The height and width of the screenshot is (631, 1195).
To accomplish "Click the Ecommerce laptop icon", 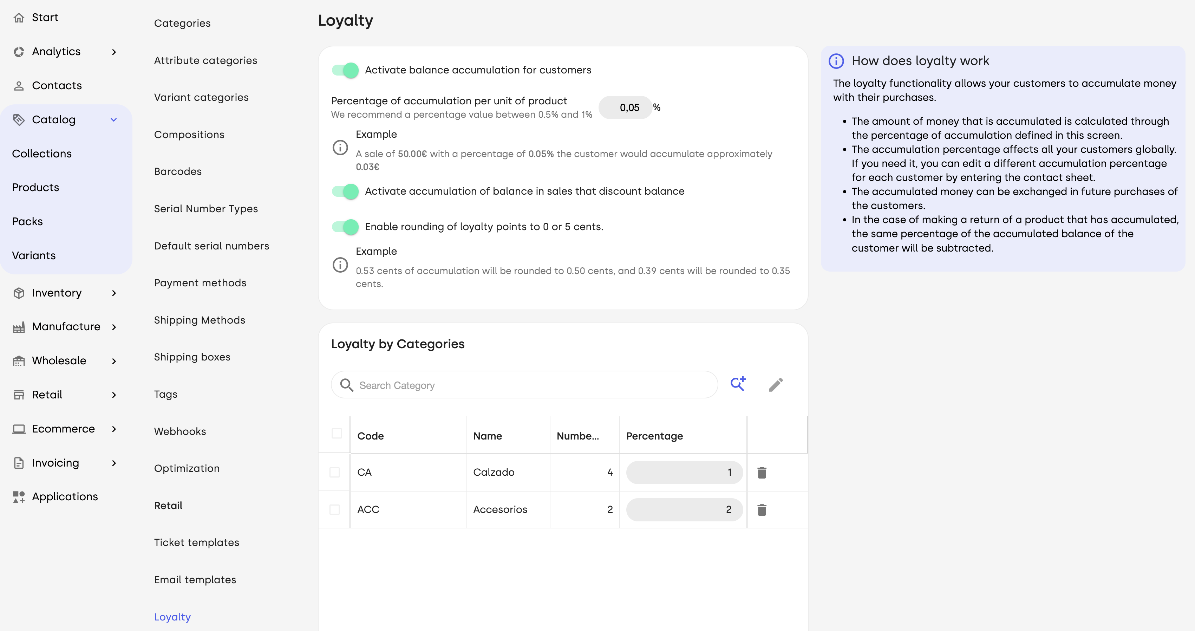I will tap(19, 429).
